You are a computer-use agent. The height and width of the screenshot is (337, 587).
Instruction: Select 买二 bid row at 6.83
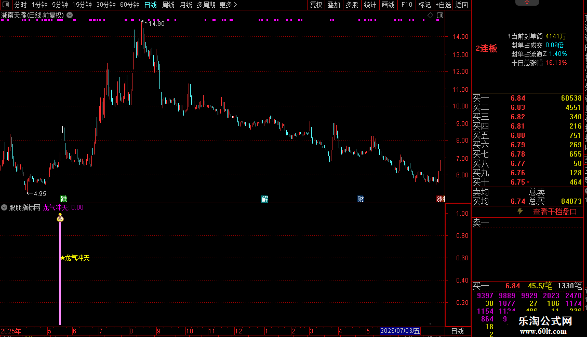[527, 108]
